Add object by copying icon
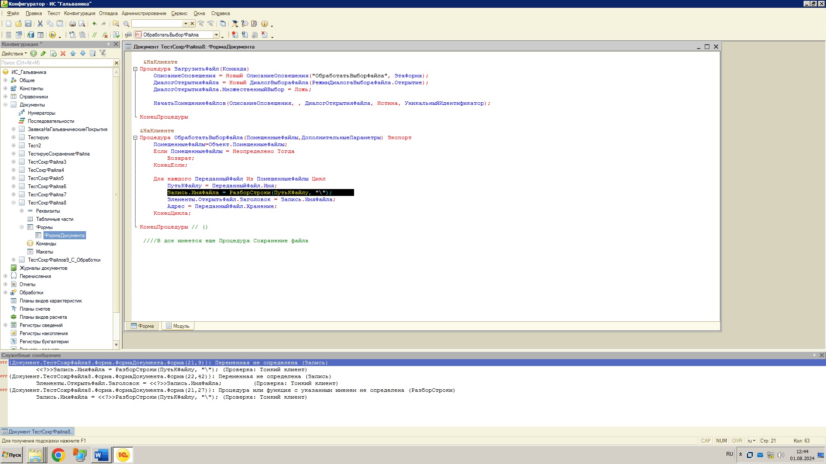The height and width of the screenshot is (464, 826). pyautogui.click(x=53, y=53)
